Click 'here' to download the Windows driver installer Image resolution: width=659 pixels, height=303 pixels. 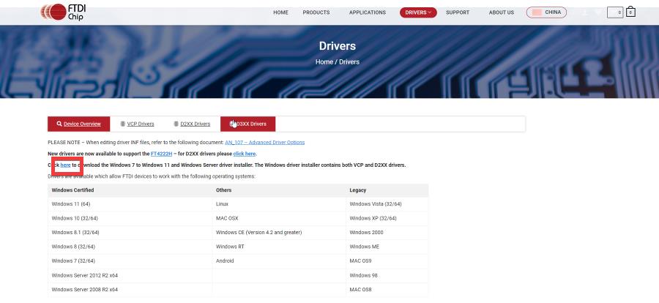coord(66,165)
